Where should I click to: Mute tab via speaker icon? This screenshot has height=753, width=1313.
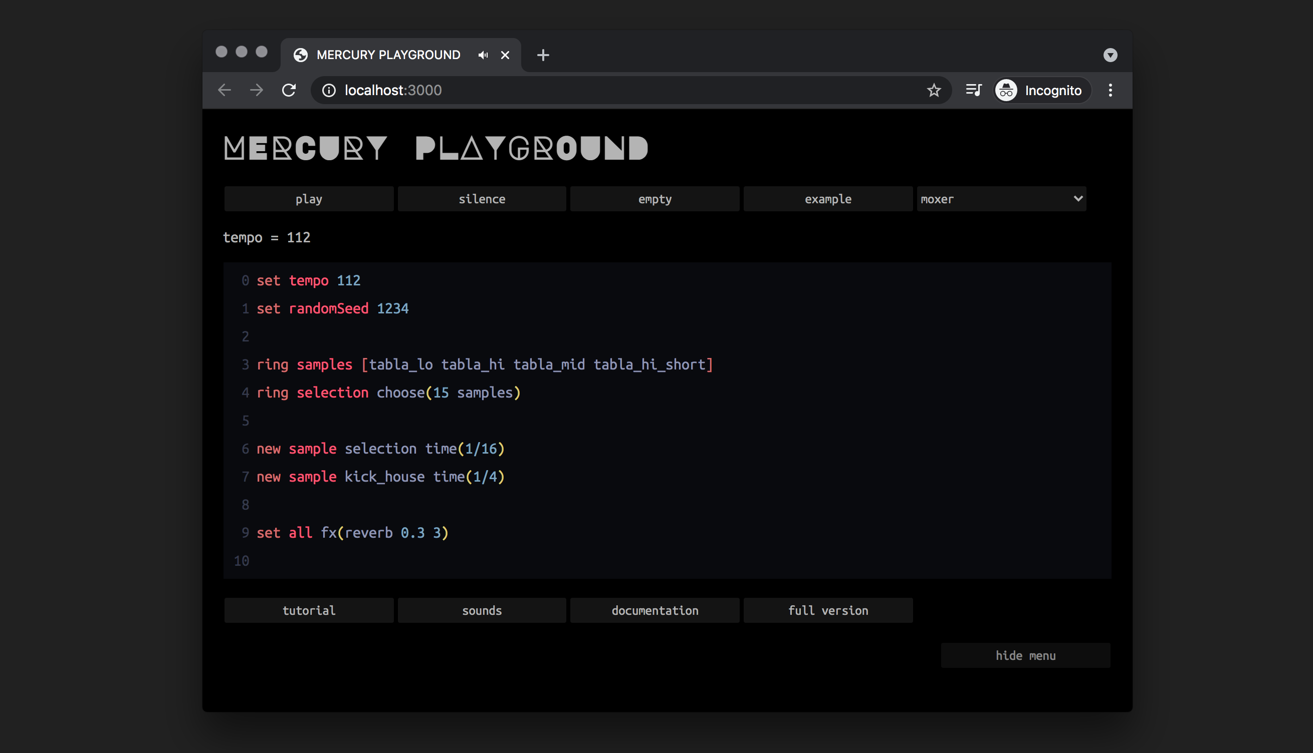coord(483,55)
